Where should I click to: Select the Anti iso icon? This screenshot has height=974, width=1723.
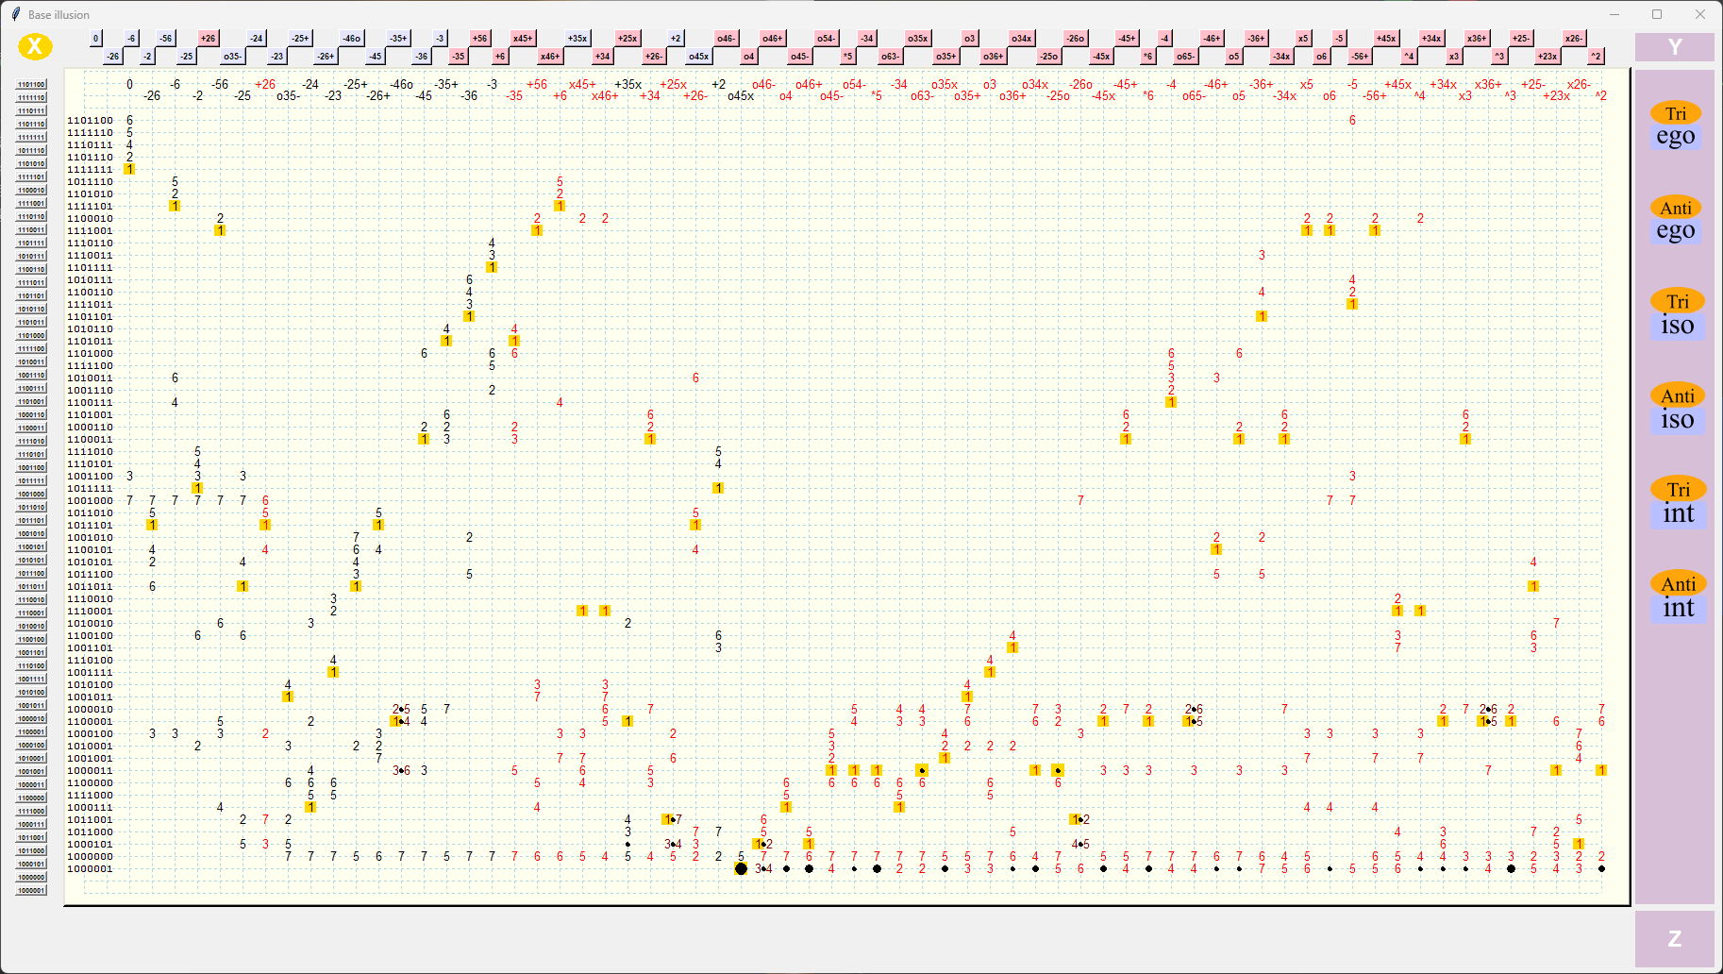[x=1679, y=407]
